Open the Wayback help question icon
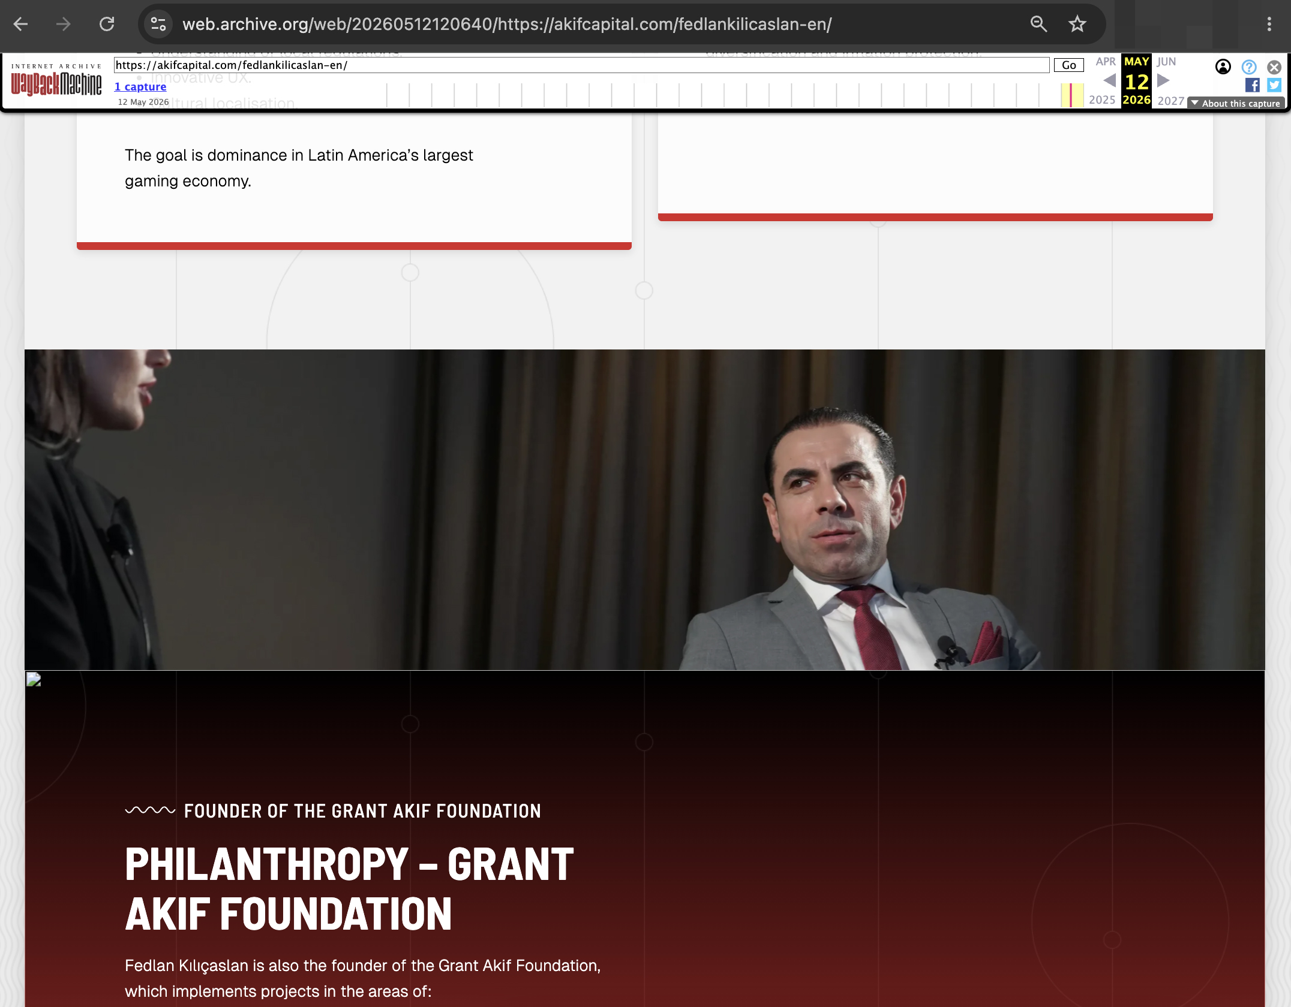1291x1007 pixels. click(1249, 67)
